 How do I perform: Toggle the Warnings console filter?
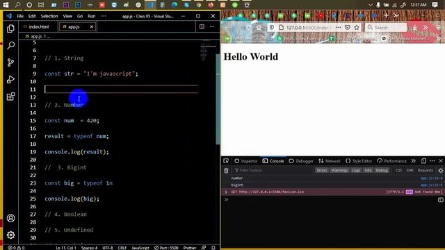(x=339, y=170)
